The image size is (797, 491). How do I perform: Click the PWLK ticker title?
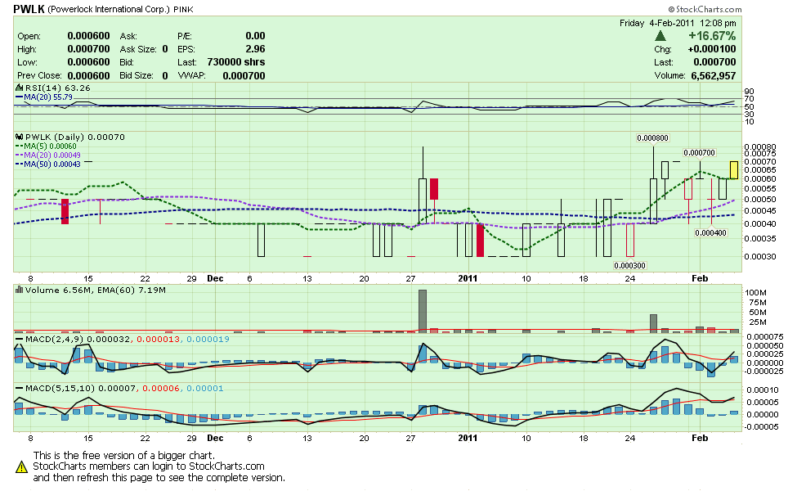tap(25, 8)
